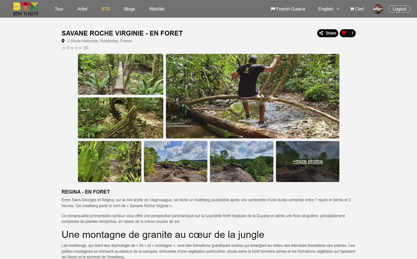Click the shopping cart icon
This screenshot has height=259, width=417.
(x=352, y=9)
